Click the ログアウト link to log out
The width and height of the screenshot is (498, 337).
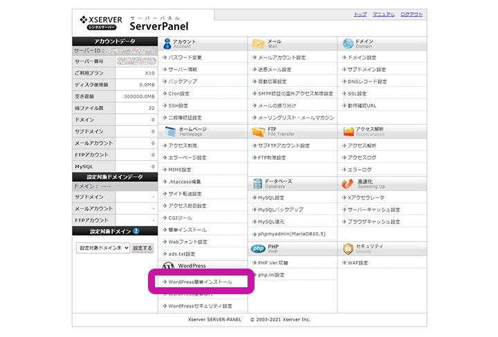[x=412, y=15]
